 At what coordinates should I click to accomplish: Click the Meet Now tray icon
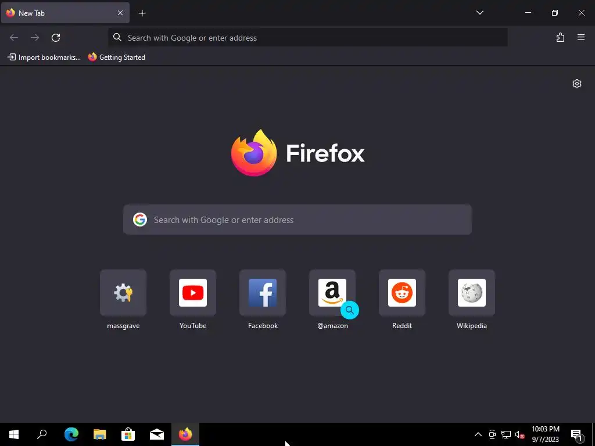492,434
